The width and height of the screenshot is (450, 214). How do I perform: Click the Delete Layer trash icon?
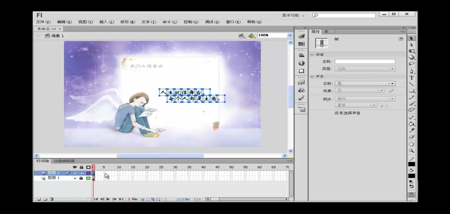(x=52, y=199)
